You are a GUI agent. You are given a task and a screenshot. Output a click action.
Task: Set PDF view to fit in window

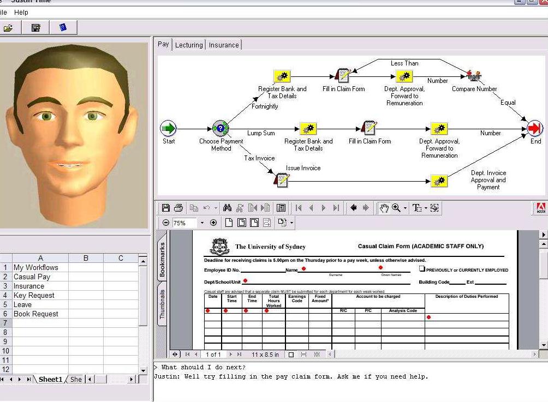(241, 223)
